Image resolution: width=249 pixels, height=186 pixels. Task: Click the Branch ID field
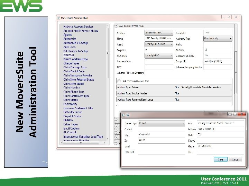coord(218,33)
